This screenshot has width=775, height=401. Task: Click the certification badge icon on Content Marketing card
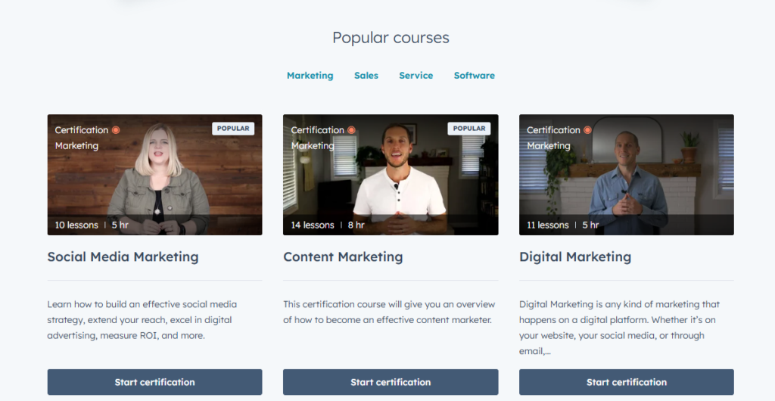(x=351, y=130)
